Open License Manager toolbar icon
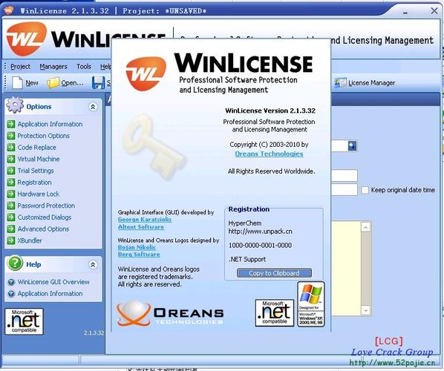Image resolution: width=444 pixels, height=371 pixels. (340, 82)
